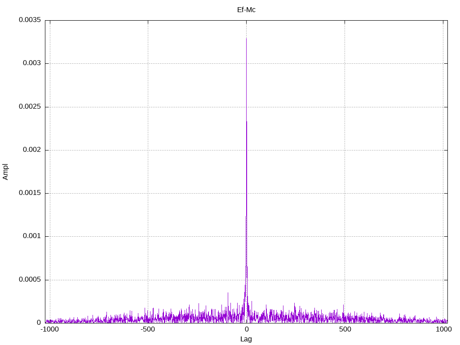Click the x-axis tick label -1000
The height and width of the screenshot is (345, 460).
click(x=49, y=329)
